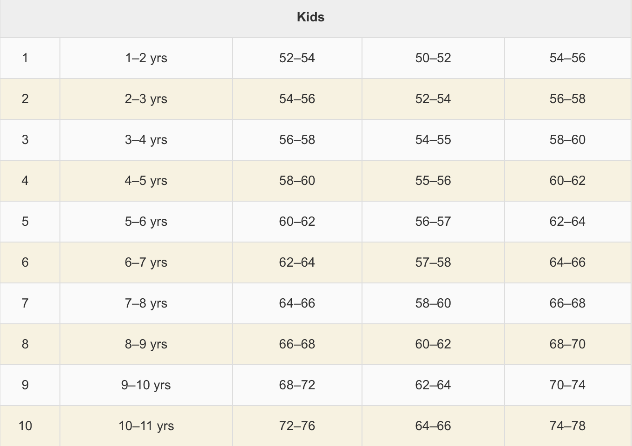Click the 54–55 cell in row 3
The image size is (632, 446).
(433, 140)
